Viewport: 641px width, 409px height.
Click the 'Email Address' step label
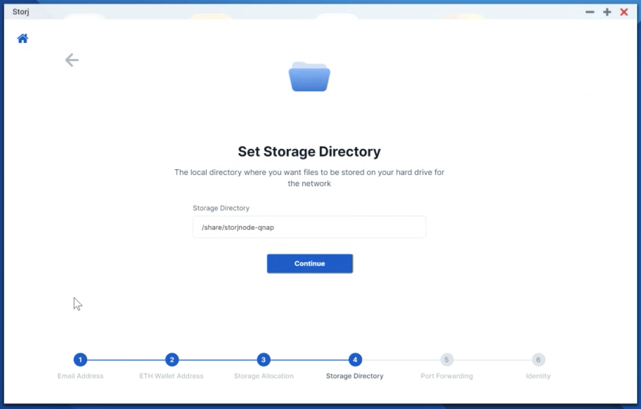(x=80, y=376)
